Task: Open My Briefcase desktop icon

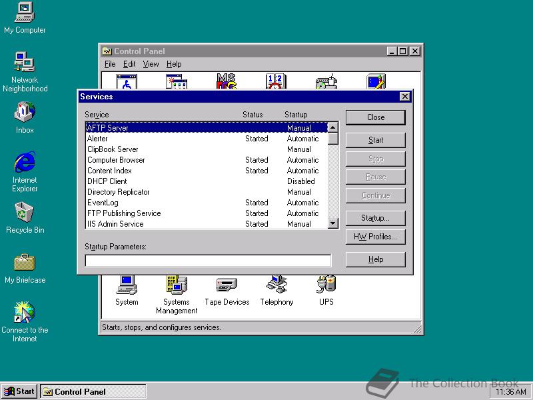Action: tap(25, 269)
